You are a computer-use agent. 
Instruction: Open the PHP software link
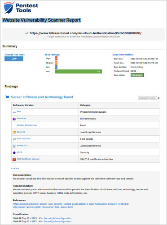(19, 111)
